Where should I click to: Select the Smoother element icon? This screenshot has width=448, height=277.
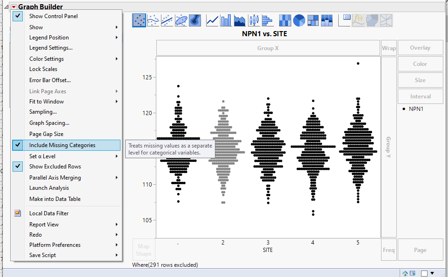click(x=153, y=20)
